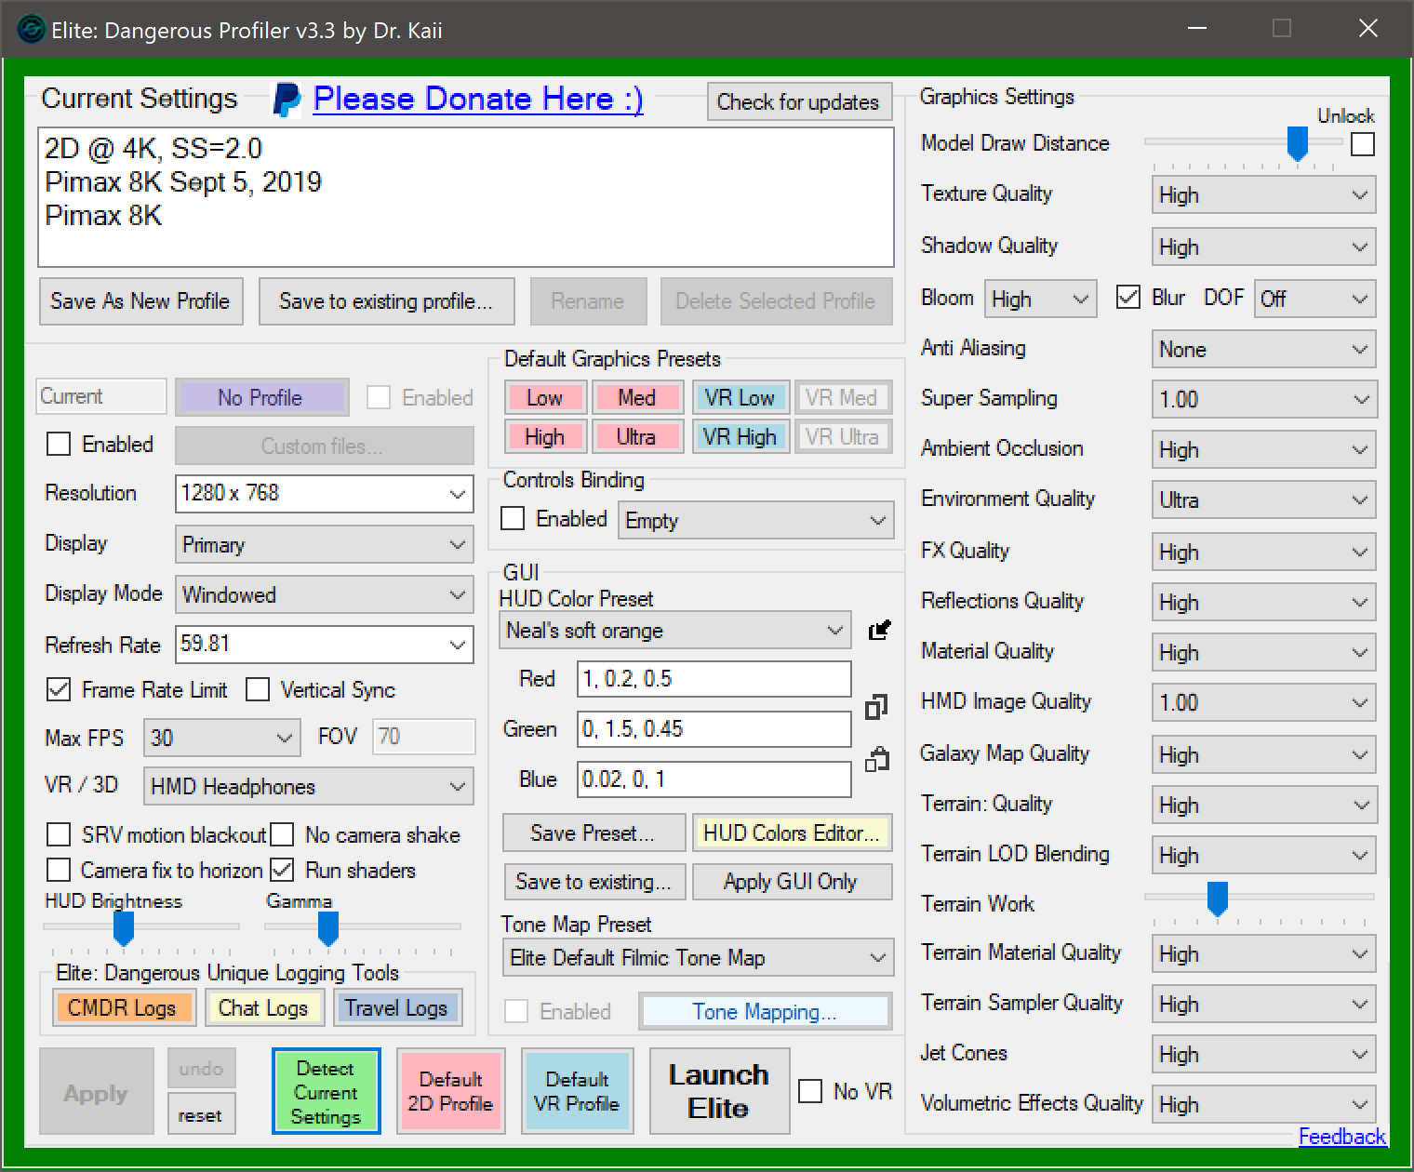Image resolution: width=1414 pixels, height=1172 pixels.
Task: Apply the VR High preset
Action: tap(740, 436)
